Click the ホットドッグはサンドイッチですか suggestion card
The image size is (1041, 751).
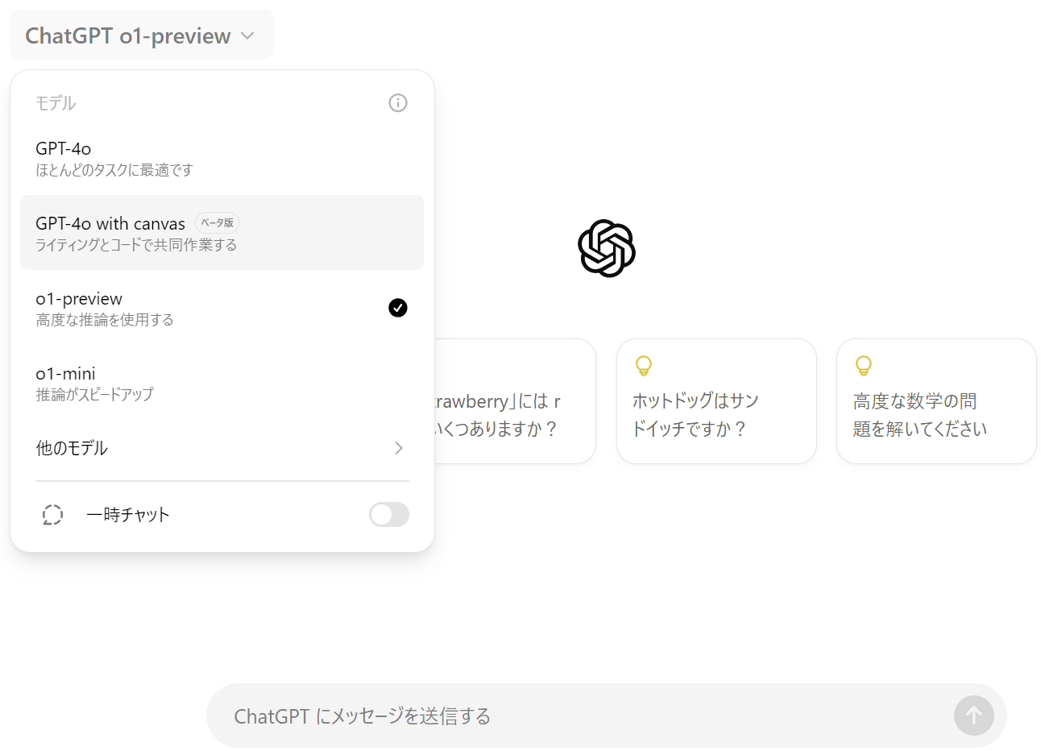[716, 401]
